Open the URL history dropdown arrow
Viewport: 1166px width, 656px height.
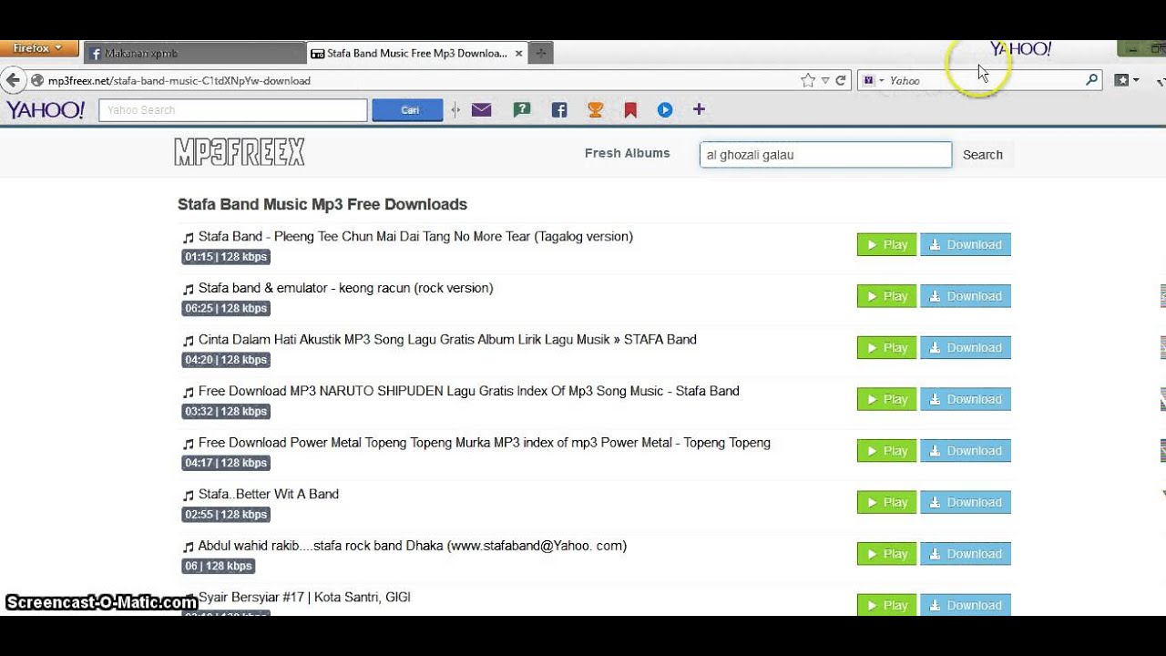pyautogui.click(x=825, y=80)
